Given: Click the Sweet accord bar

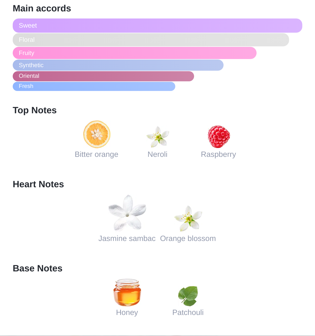Looking at the screenshot, I should [157, 26].
